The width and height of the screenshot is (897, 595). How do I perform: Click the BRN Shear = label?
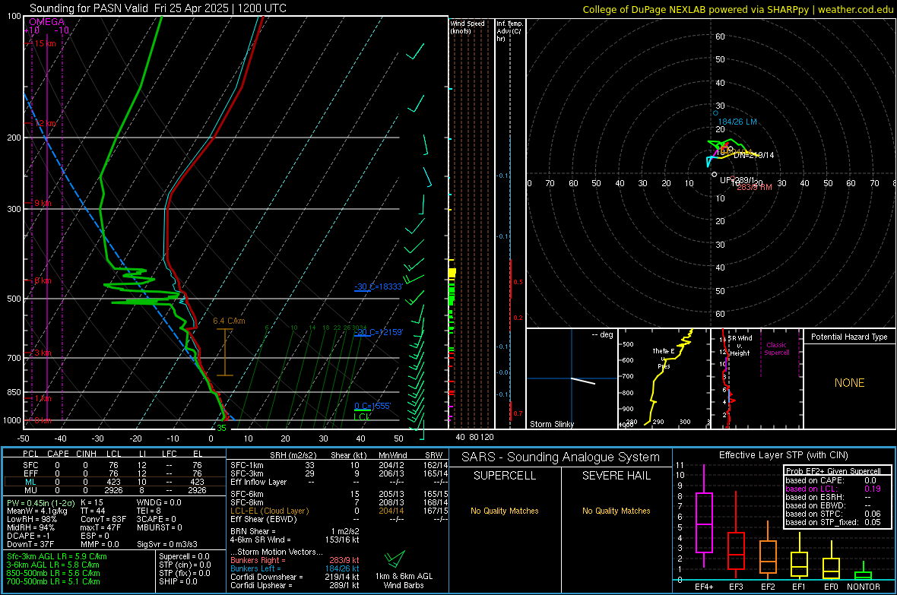click(253, 531)
